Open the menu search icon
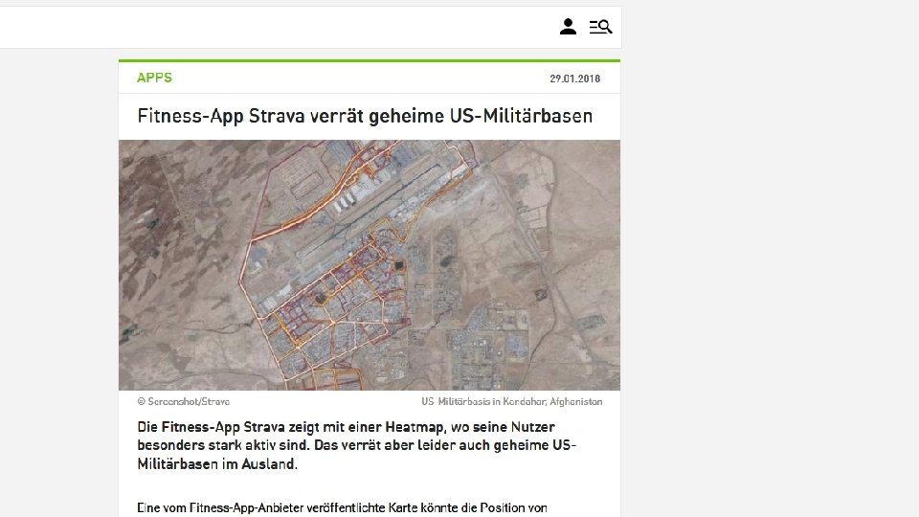This screenshot has height=517, width=919. [601, 27]
